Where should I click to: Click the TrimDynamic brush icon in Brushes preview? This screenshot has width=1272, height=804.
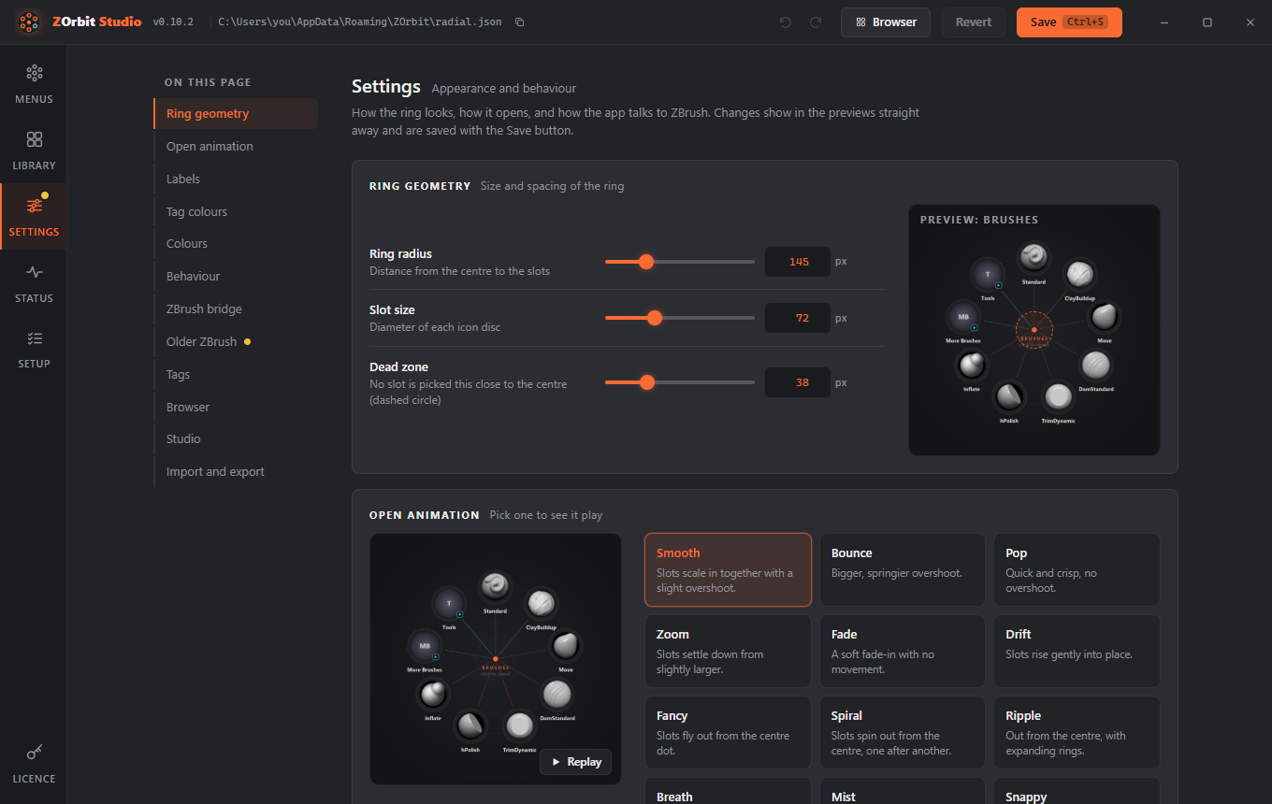pos(1059,397)
